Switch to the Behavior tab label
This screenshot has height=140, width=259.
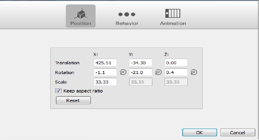click(127, 23)
